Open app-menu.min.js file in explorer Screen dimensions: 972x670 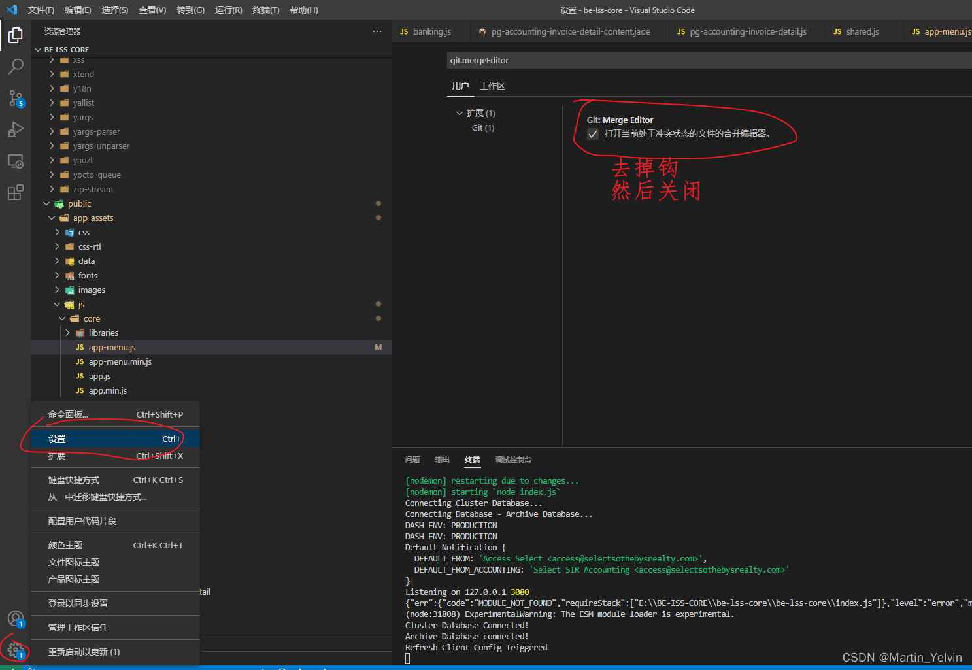(x=120, y=362)
